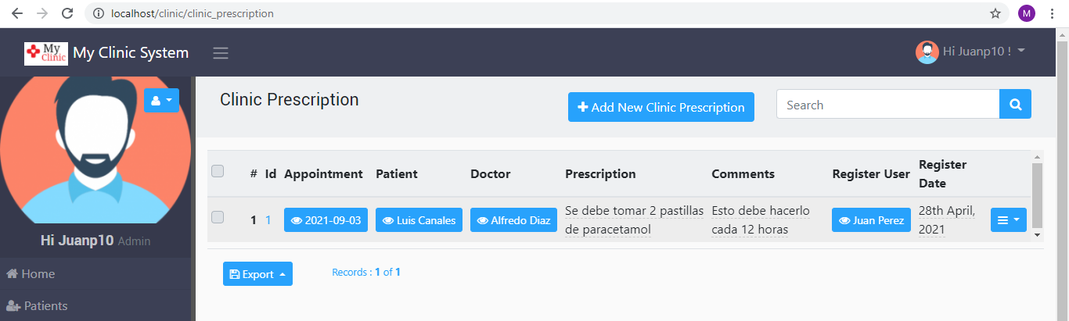Open the Chrome profile avatar M
Viewport: 1069px width, 321px height.
[1027, 13]
